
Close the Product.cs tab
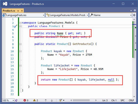(22, 11)
